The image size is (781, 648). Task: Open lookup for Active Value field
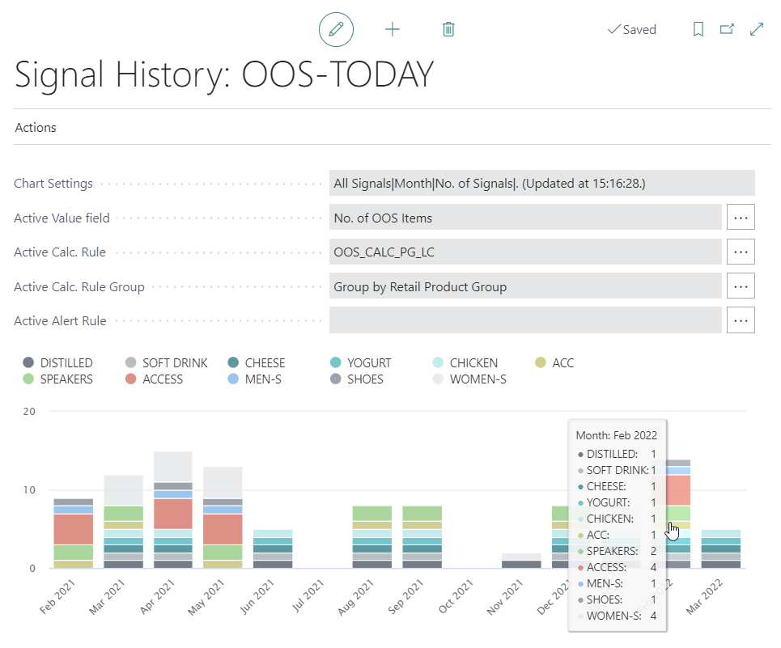tap(741, 218)
